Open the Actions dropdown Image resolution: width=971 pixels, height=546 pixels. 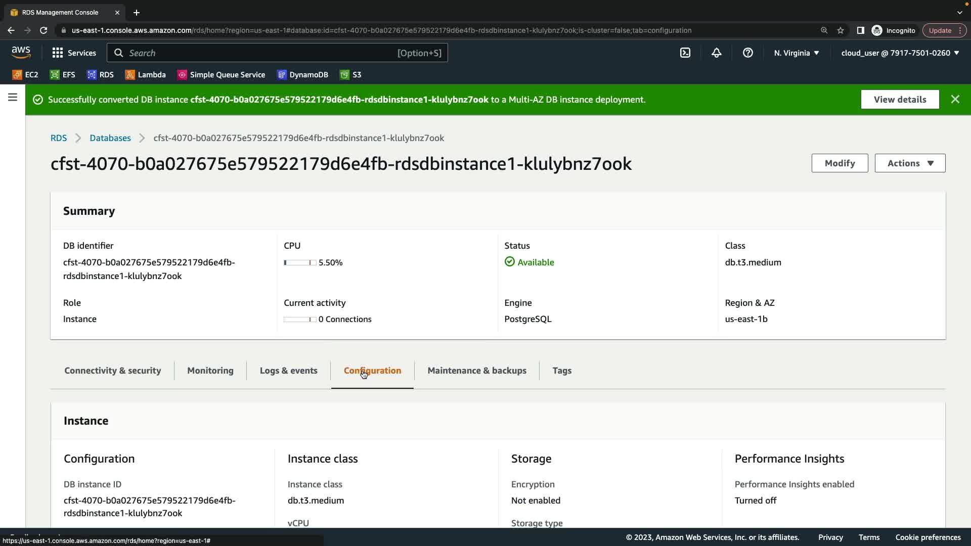tap(909, 163)
